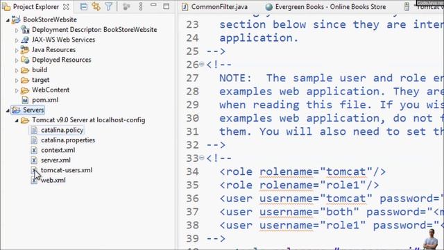This screenshot has height=250, width=444.
Task: Select the Servers project row
Action: 33,110
